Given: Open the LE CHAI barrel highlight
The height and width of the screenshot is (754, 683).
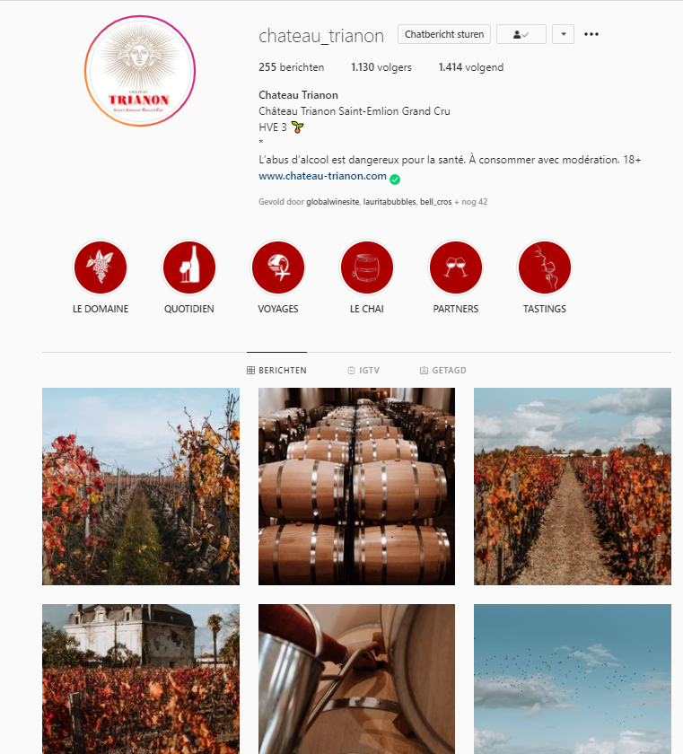Looking at the screenshot, I should (x=367, y=267).
